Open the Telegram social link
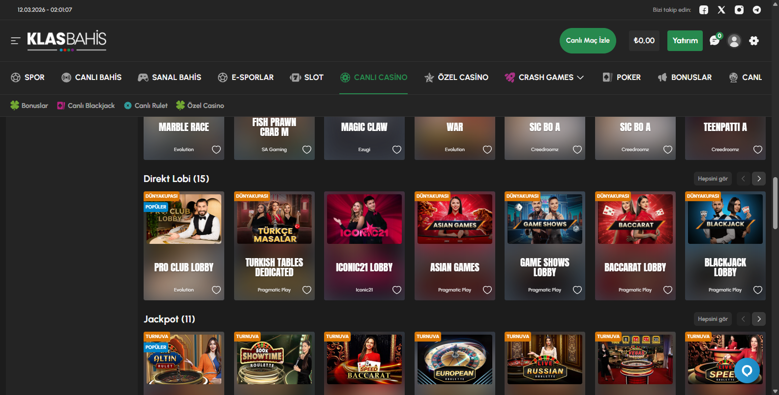The width and height of the screenshot is (779, 395). 757,10
